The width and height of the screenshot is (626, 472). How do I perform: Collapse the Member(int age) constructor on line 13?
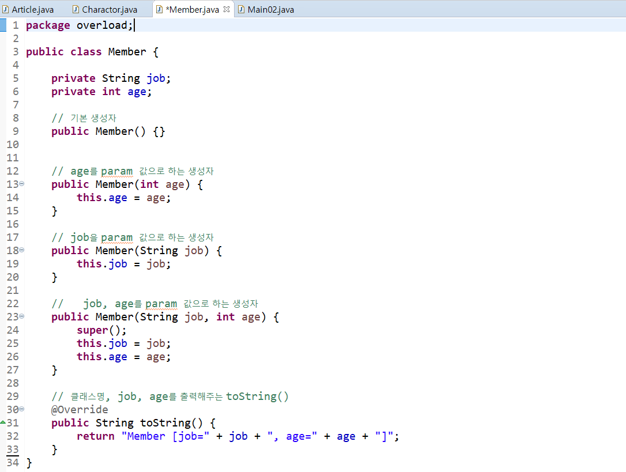tap(21, 184)
